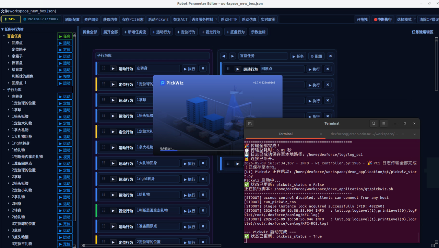Open the 语音服务控制 dropdown arrow
The image size is (439, 248).
(216, 20)
